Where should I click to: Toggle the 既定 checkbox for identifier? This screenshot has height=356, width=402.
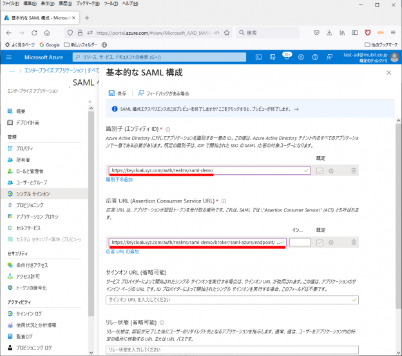coord(320,171)
